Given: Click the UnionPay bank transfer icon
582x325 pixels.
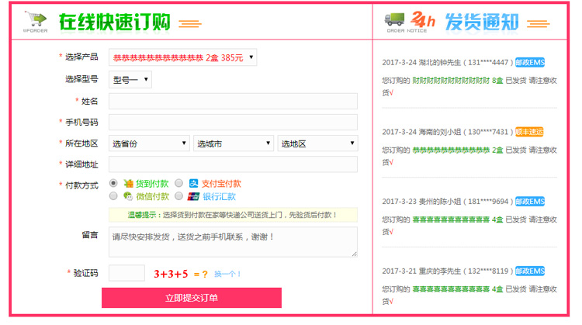Looking at the screenshot, I should click(193, 196).
